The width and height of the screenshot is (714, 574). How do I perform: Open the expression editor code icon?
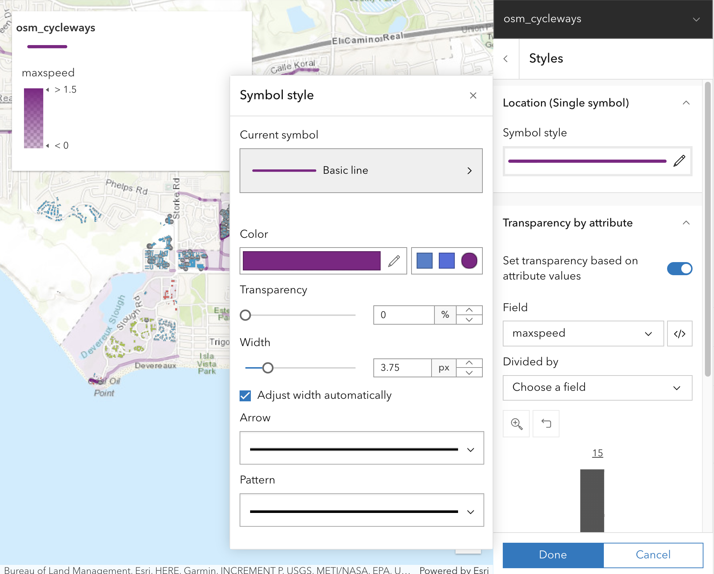coord(679,333)
